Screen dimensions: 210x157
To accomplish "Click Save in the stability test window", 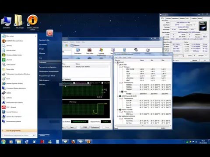I will click(72, 127).
